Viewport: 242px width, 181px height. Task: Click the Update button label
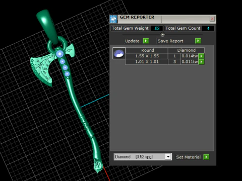pyautogui.click(x=132, y=41)
